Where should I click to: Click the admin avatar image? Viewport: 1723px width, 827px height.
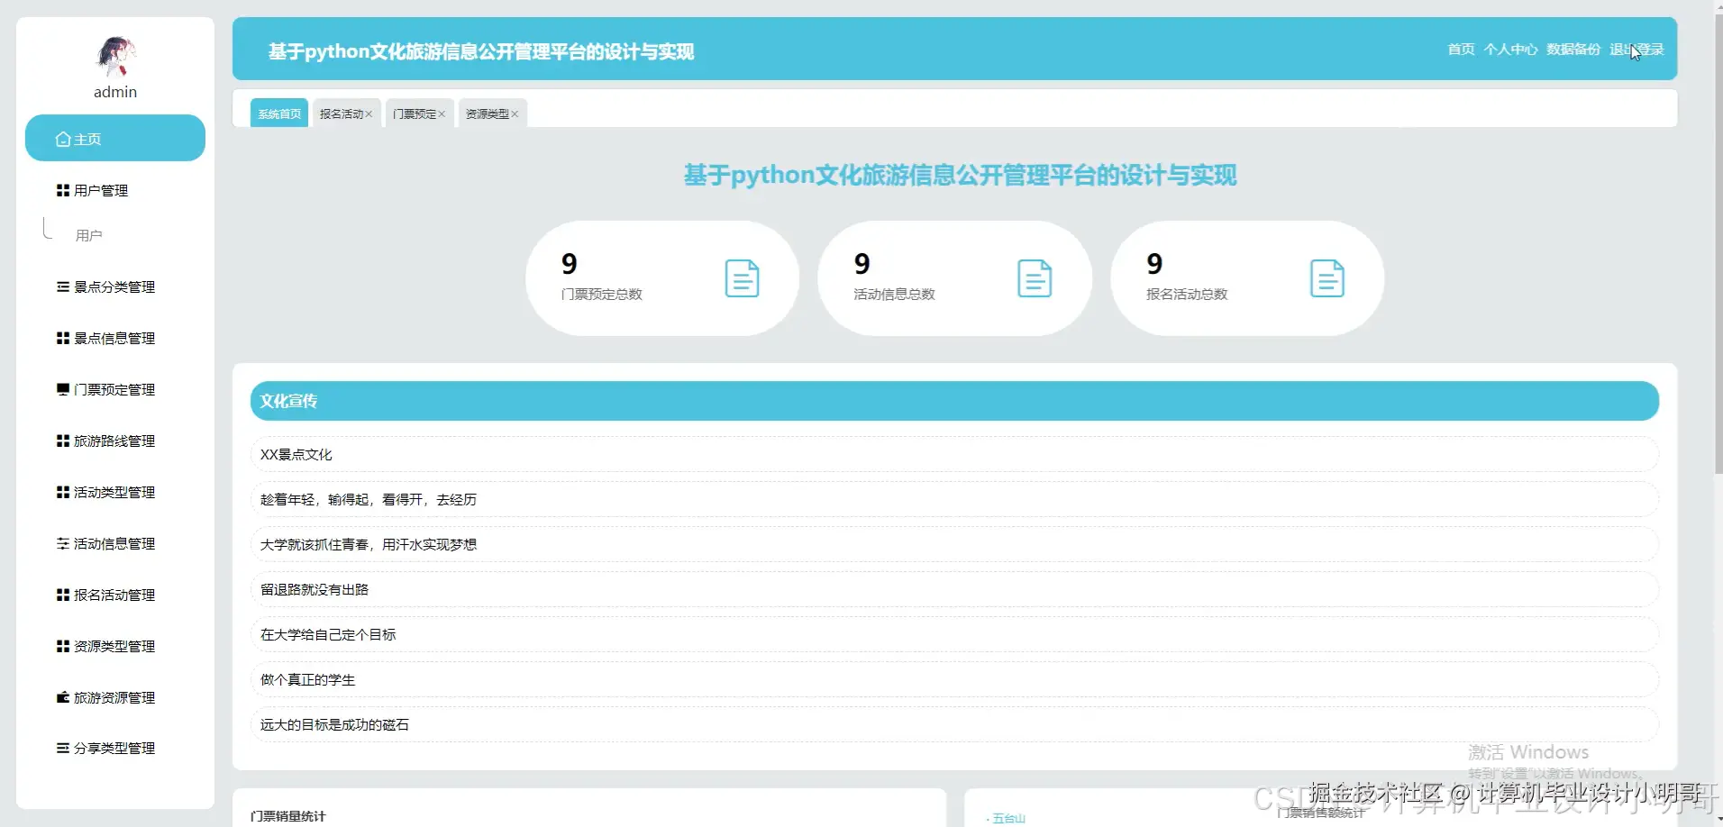point(115,56)
